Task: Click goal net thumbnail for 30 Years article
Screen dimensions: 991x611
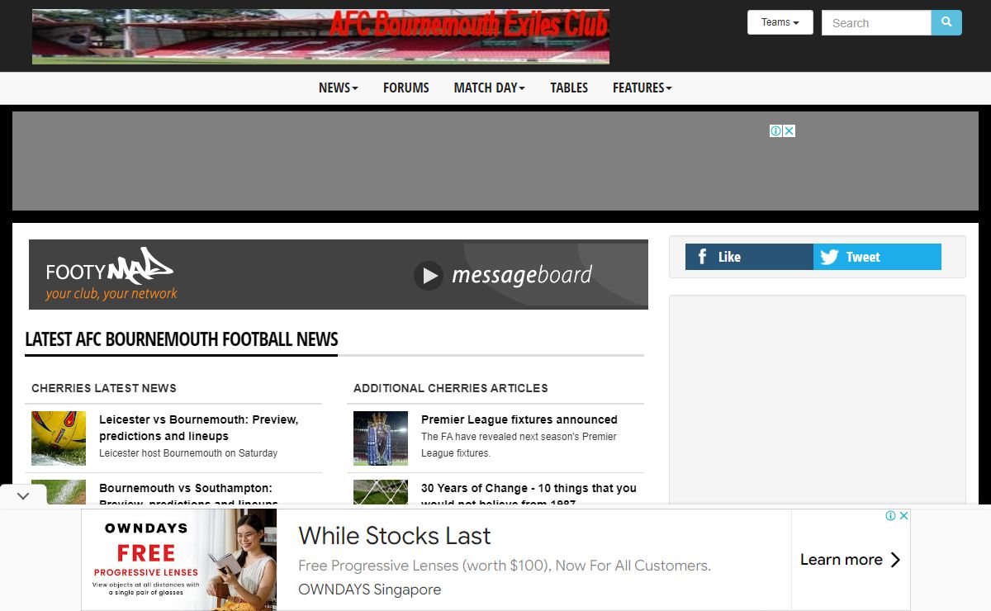Action: [381, 492]
